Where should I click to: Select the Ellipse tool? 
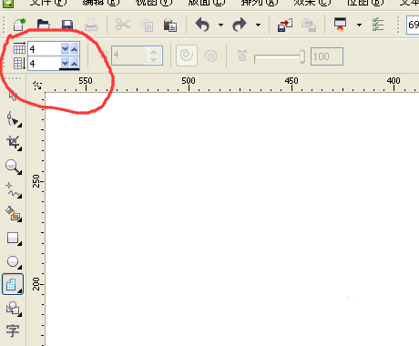point(14,261)
